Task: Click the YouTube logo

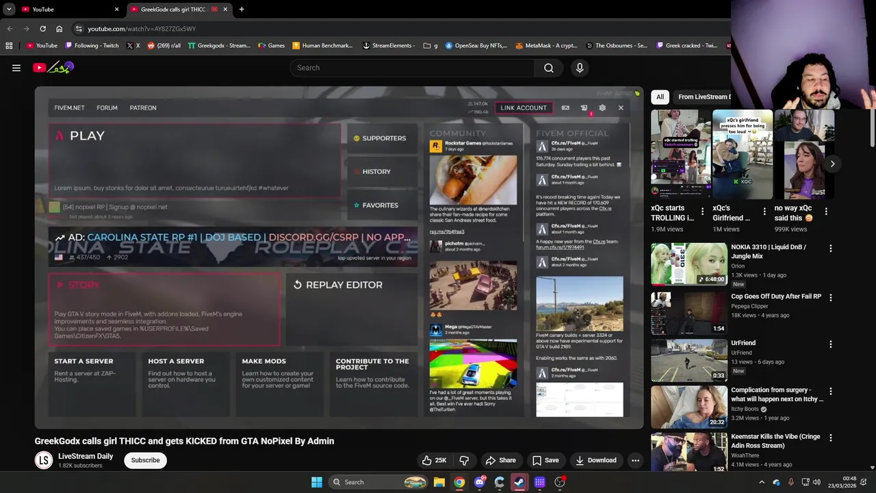Action: pos(53,67)
